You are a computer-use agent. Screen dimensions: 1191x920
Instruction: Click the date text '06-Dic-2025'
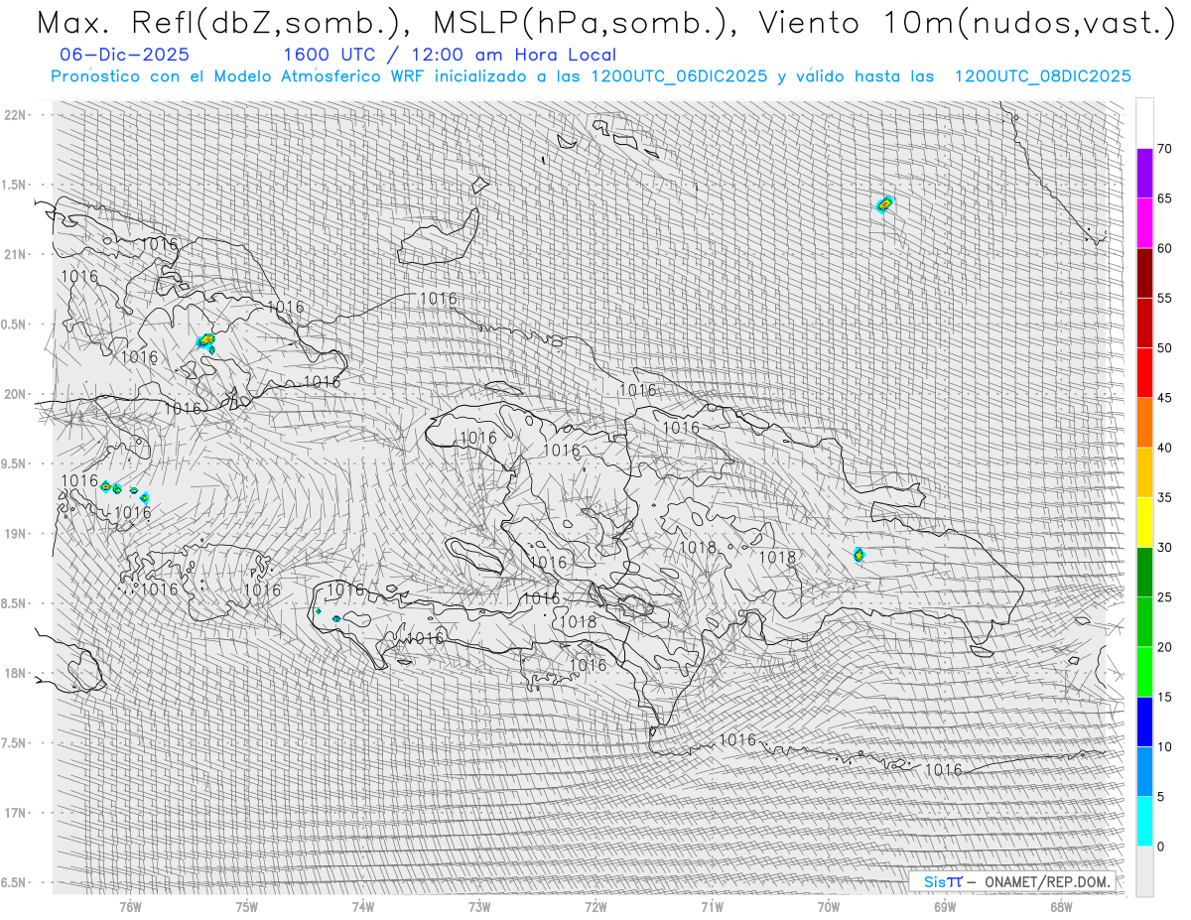click(x=124, y=56)
